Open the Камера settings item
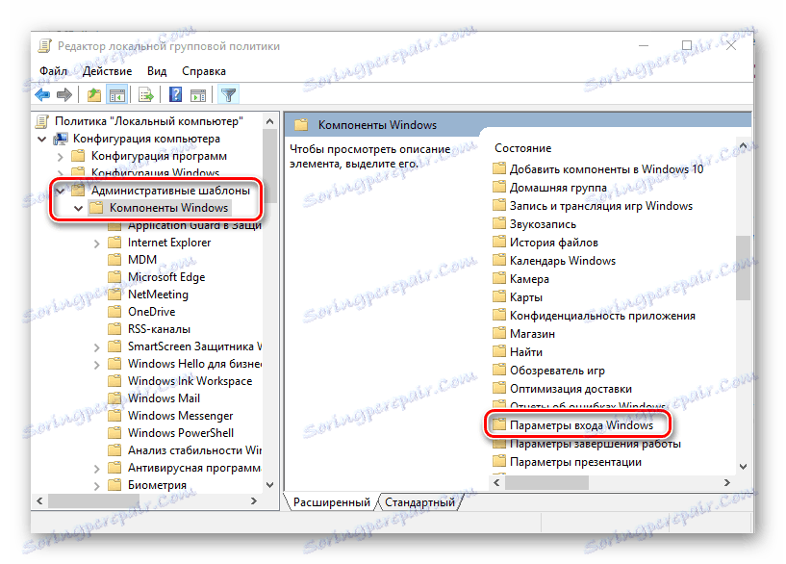 point(530,277)
